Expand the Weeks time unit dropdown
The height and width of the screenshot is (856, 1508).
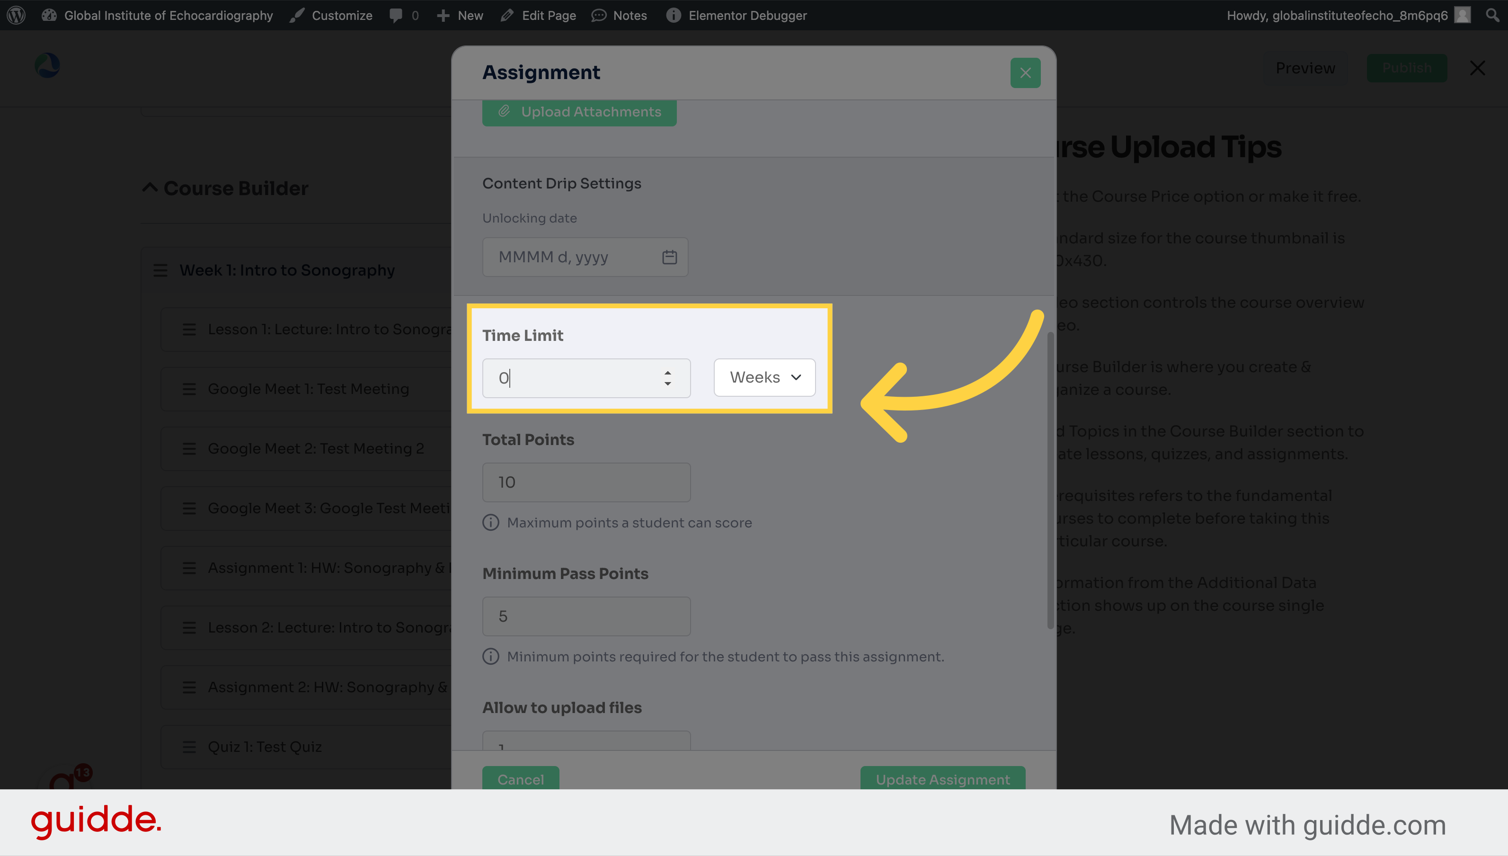click(x=764, y=376)
